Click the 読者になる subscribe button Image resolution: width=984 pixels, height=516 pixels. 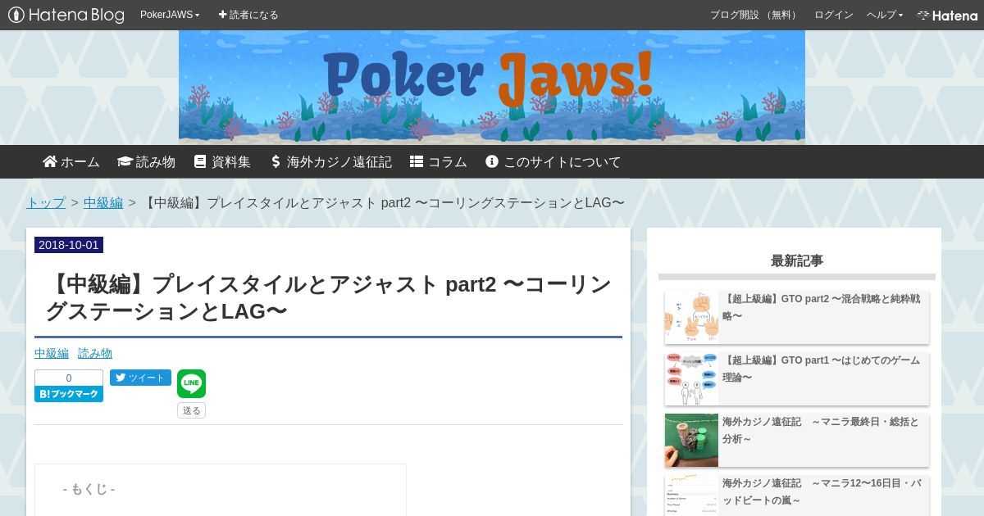point(248,15)
